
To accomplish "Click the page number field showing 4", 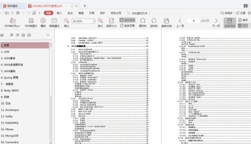I will click(193, 21).
